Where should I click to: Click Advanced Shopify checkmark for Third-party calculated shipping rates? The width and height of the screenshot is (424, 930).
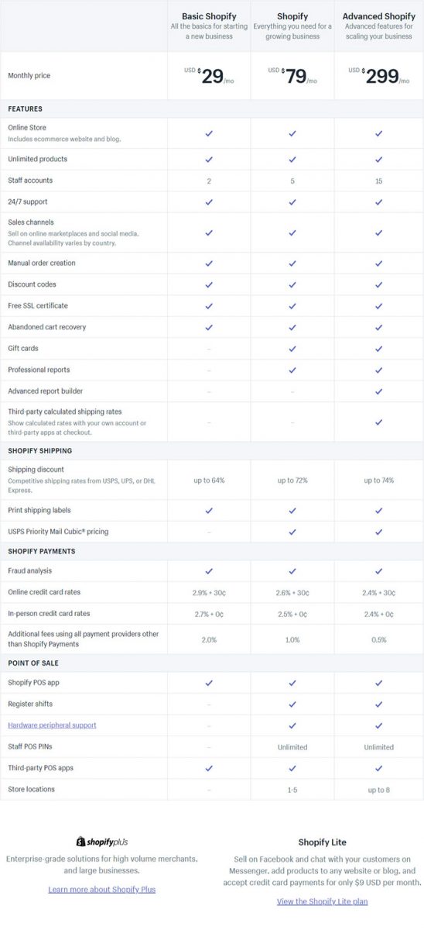pyautogui.click(x=378, y=422)
